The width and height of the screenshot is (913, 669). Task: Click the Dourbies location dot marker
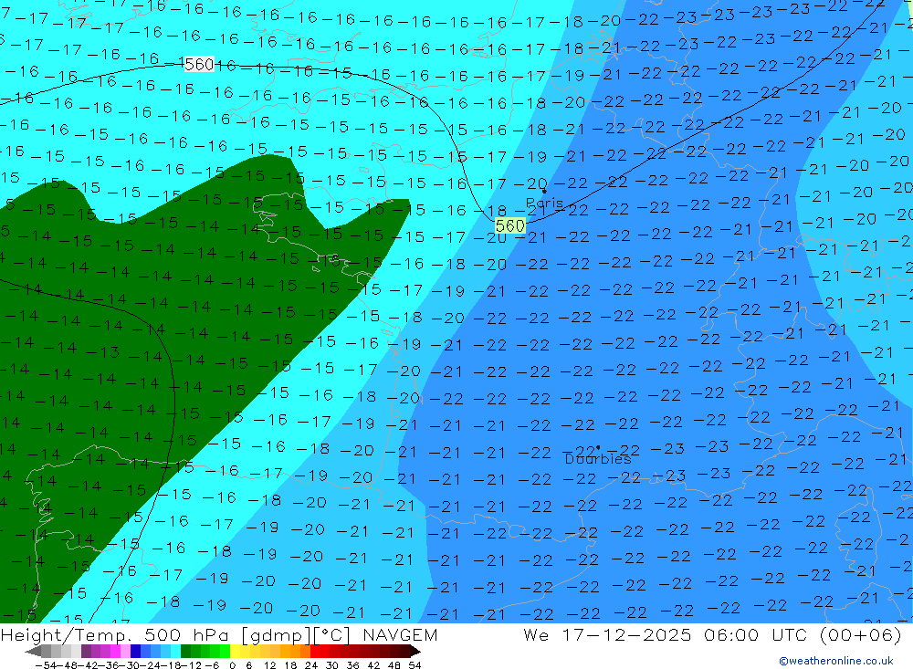point(598,448)
